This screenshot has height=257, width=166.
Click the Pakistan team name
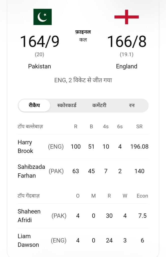pos(39,66)
